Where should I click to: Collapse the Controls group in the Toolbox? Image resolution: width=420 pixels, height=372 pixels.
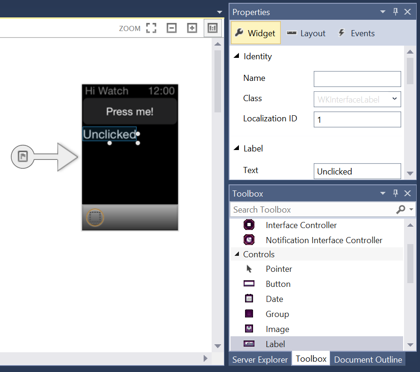pyautogui.click(x=237, y=254)
